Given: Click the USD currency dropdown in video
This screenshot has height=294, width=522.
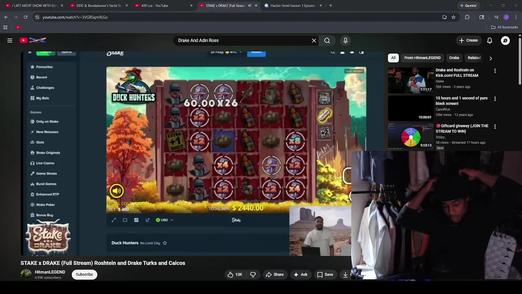Looking at the screenshot, I should pyautogui.click(x=164, y=220).
